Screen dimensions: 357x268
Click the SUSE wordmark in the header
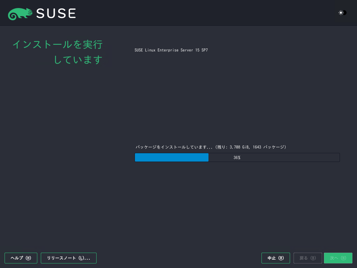click(56, 14)
